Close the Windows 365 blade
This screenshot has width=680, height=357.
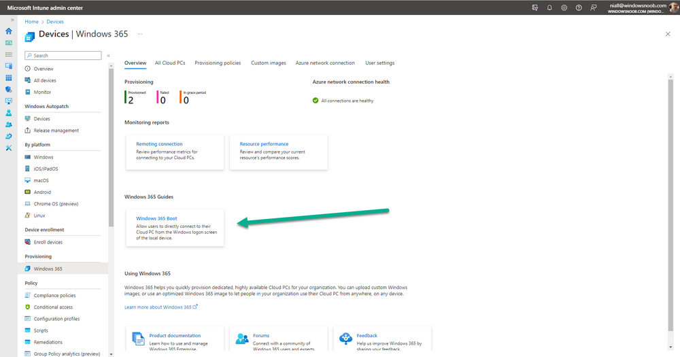668,34
